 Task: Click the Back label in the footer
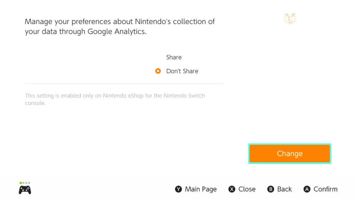click(x=284, y=189)
